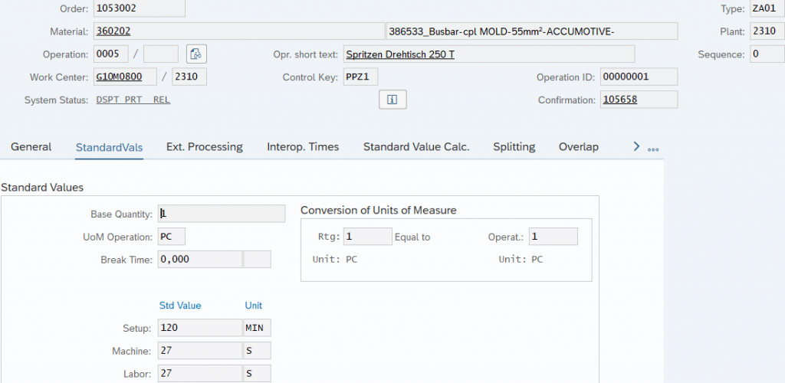The image size is (785, 383).
Task: Click the Break Time value field
Action: pyautogui.click(x=199, y=260)
